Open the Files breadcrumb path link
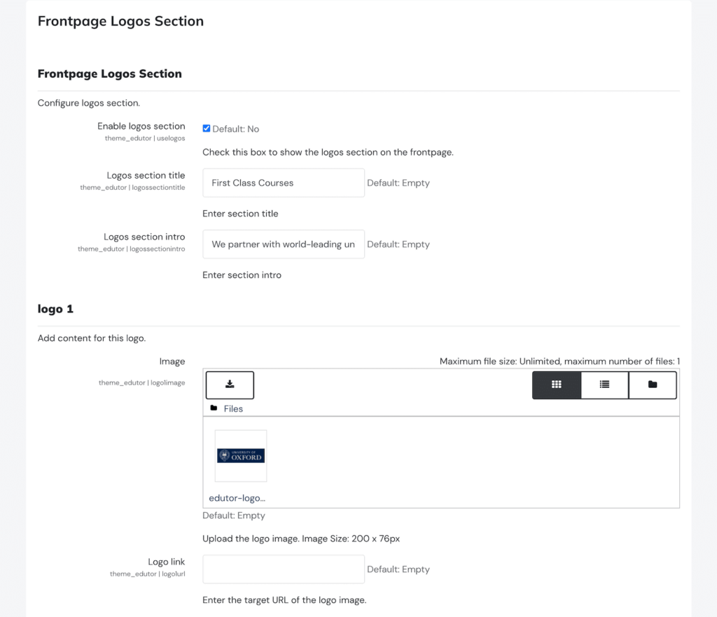The width and height of the screenshot is (717, 617). tap(233, 409)
